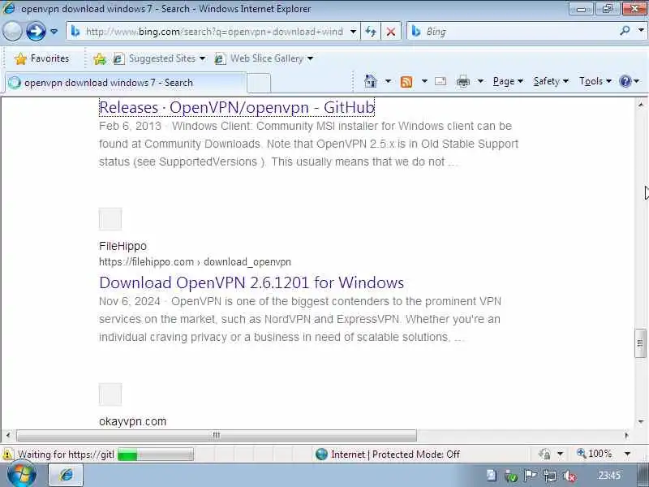Screen dimensions: 649x487
Task: Expand the feeds dropdown arrow
Action: [424, 81]
